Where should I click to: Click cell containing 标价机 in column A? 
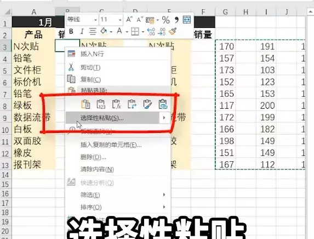(x=33, y=82)
